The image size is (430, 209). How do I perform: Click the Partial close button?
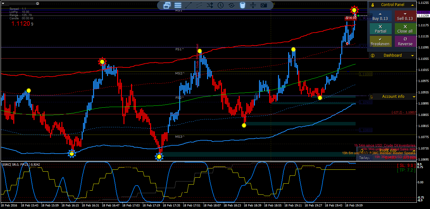tap(380, 29)
